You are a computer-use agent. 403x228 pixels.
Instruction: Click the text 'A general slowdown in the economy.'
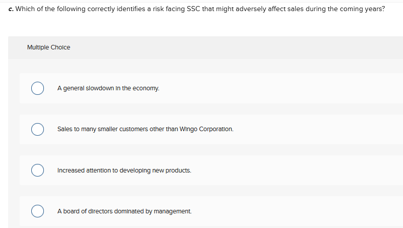click(x=108, y=88)
